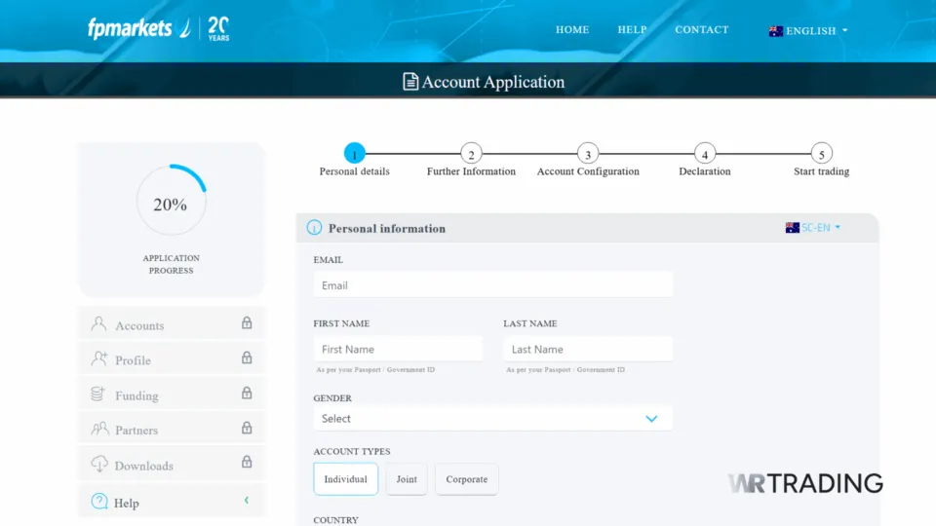
Task: Click the Profile user icon in sidebar
Action: tap(98, 358)
